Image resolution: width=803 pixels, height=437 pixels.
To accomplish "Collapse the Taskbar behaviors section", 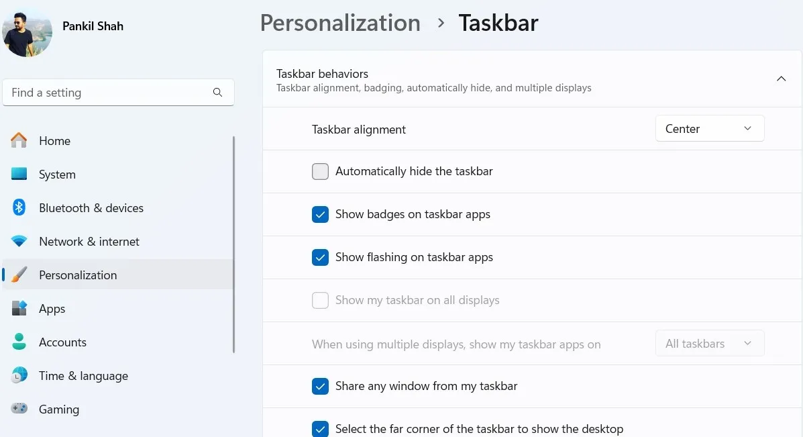I will [x=781, y=78].
